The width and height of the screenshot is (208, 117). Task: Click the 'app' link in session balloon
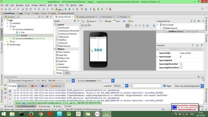24,103
